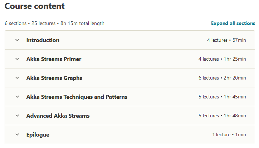Click the 5 lectures 1hr 48min label

point(222,116)
